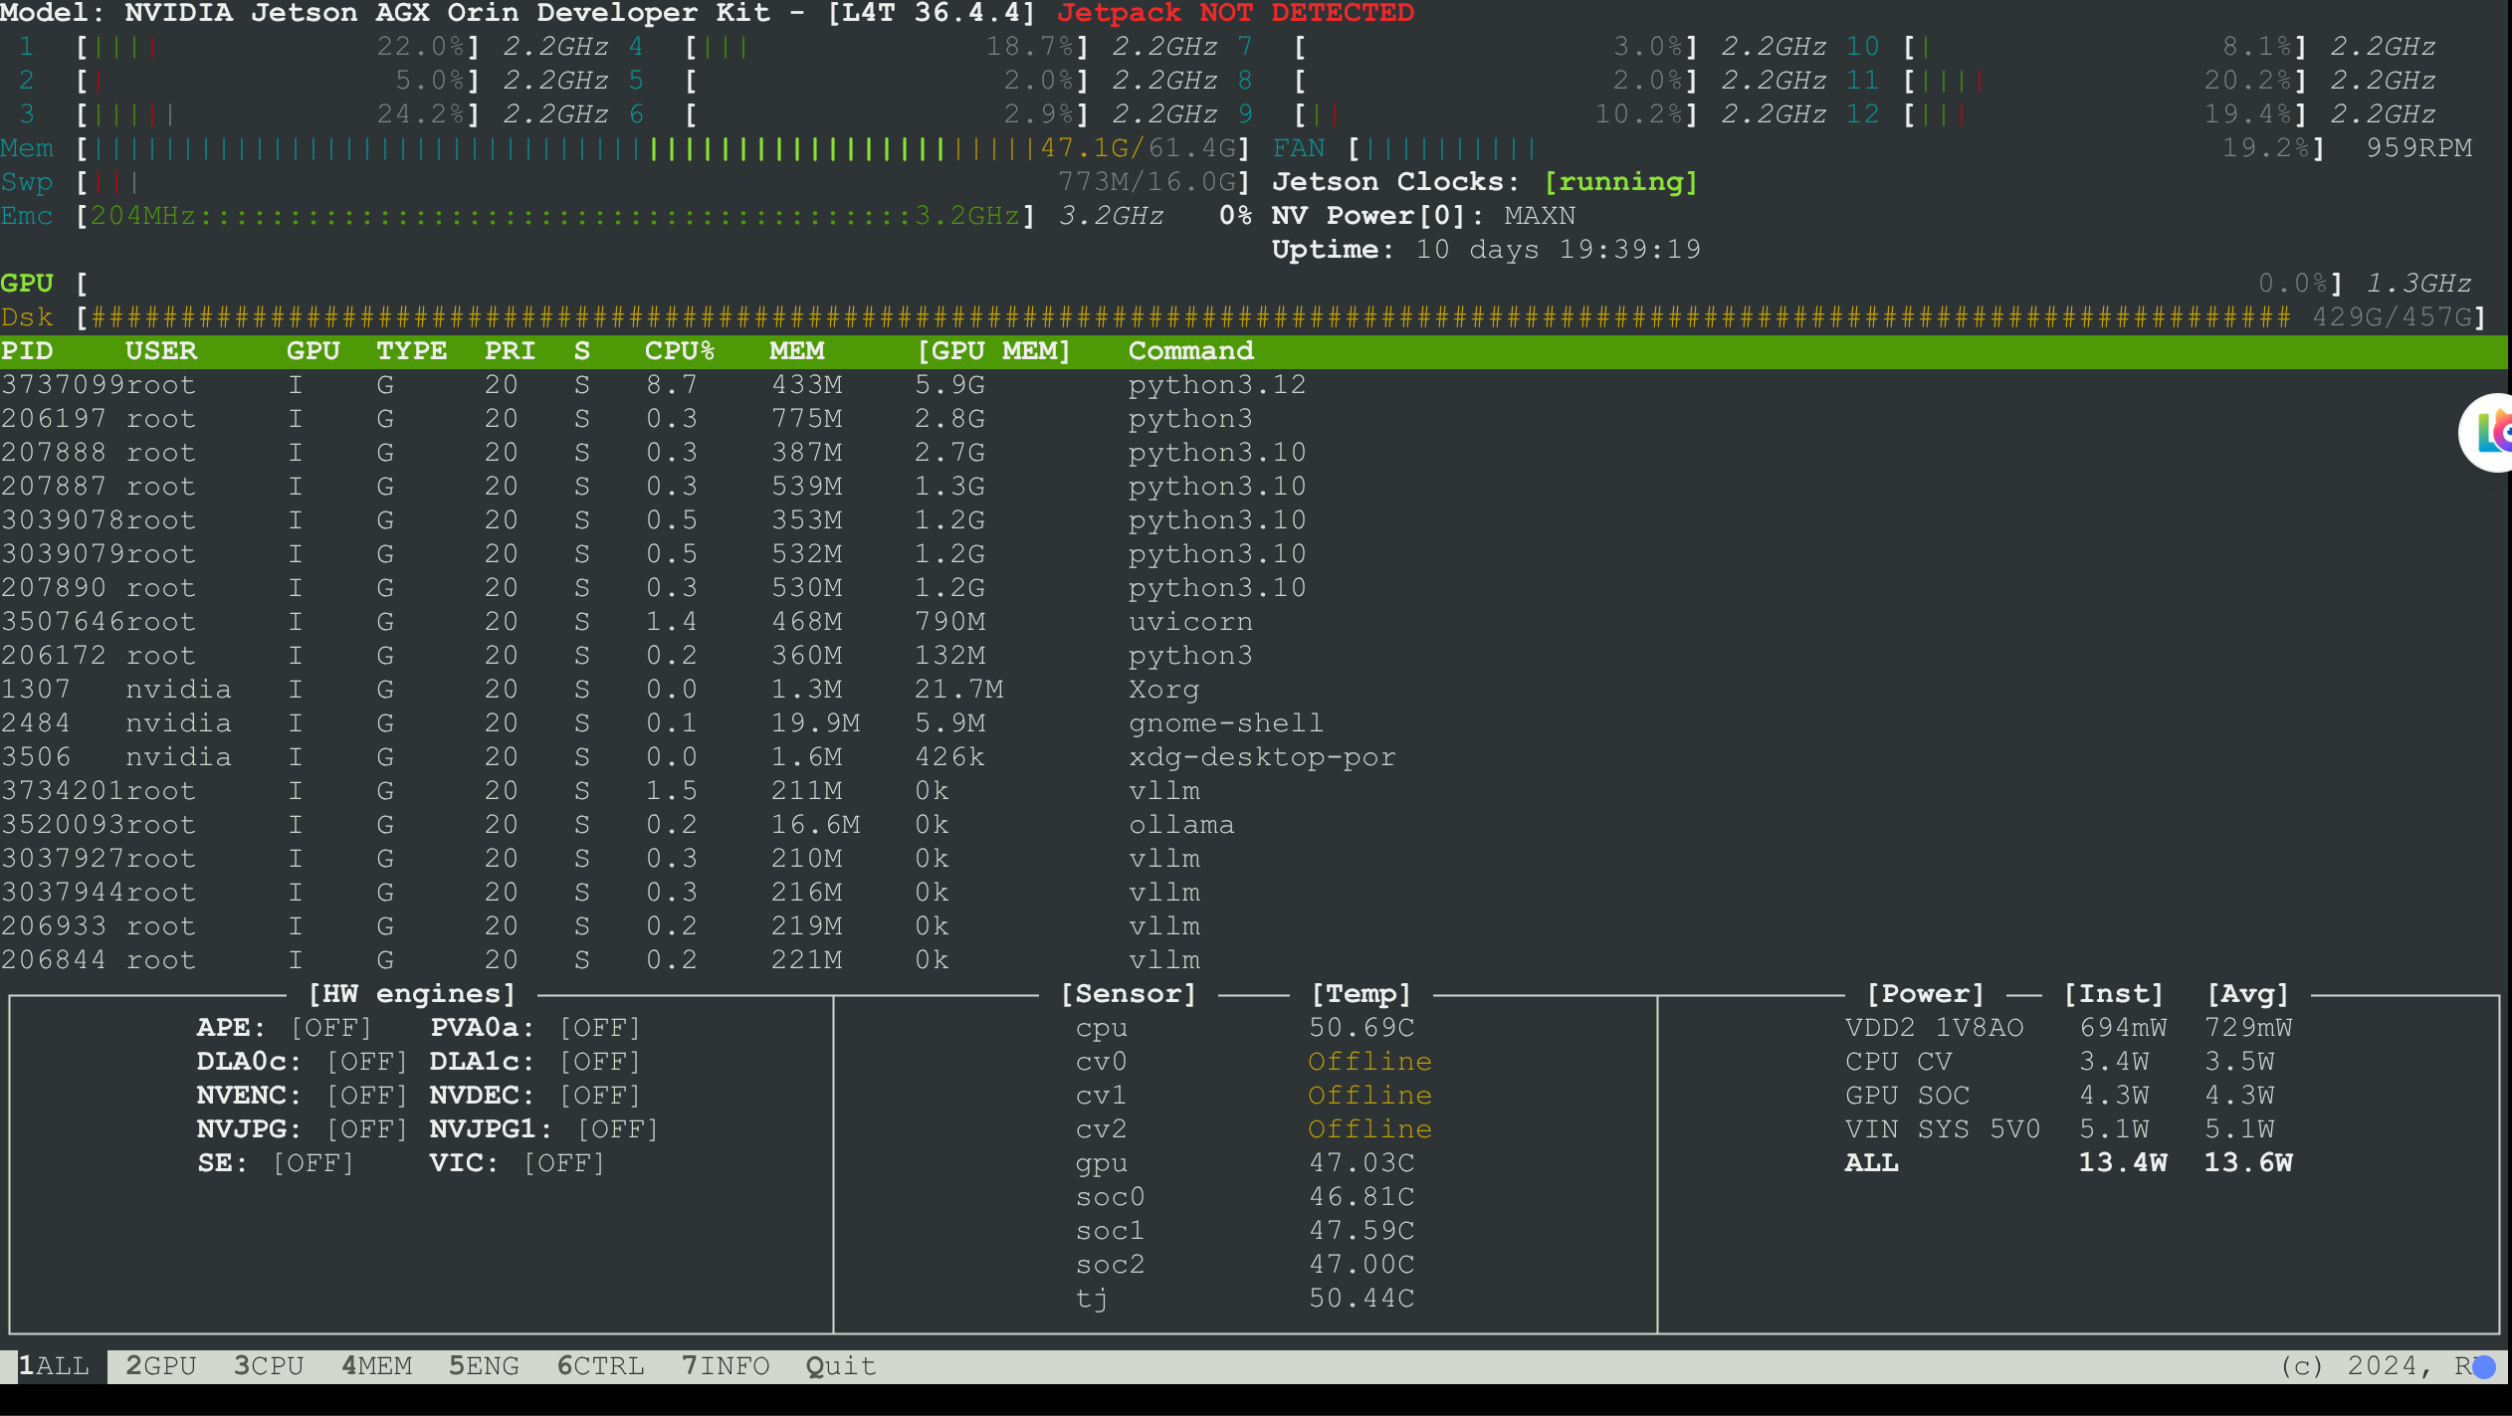2512x1416 pixels.
Task: Select the uvicorn process row
Action: [1190, 622]
